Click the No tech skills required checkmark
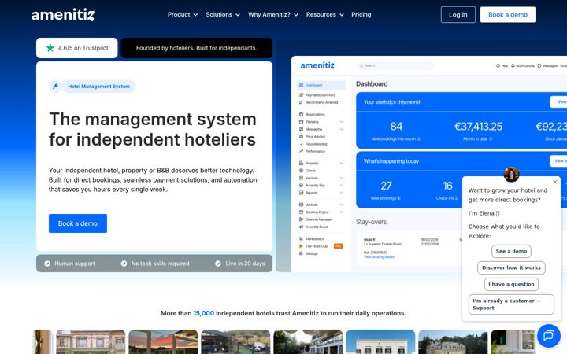The height and width of the screenshot is (354, 567). 124,264
